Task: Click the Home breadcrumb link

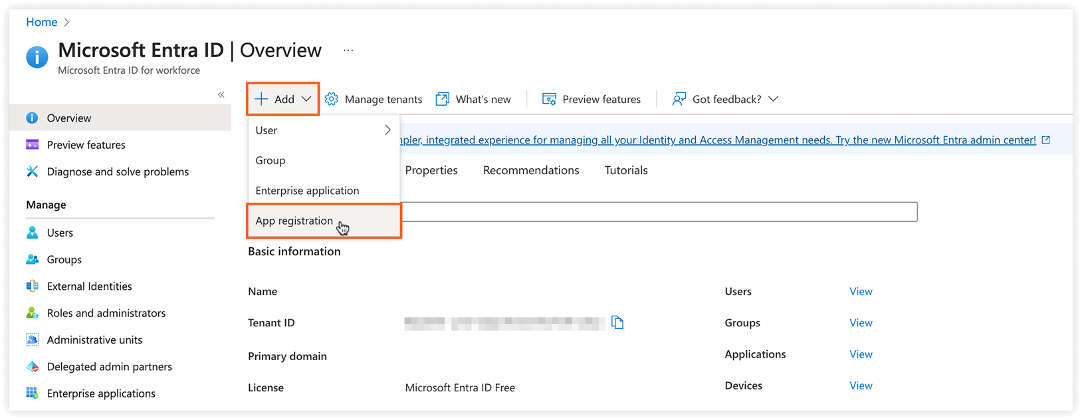Action: click(42, 22)
